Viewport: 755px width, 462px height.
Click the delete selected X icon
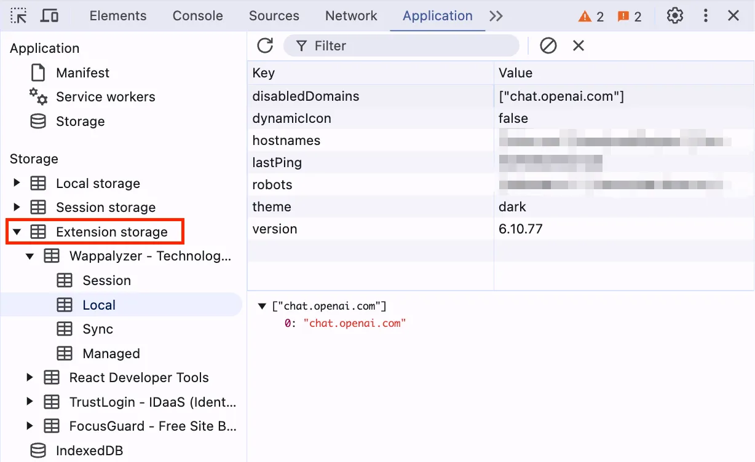tap(578, 45)
